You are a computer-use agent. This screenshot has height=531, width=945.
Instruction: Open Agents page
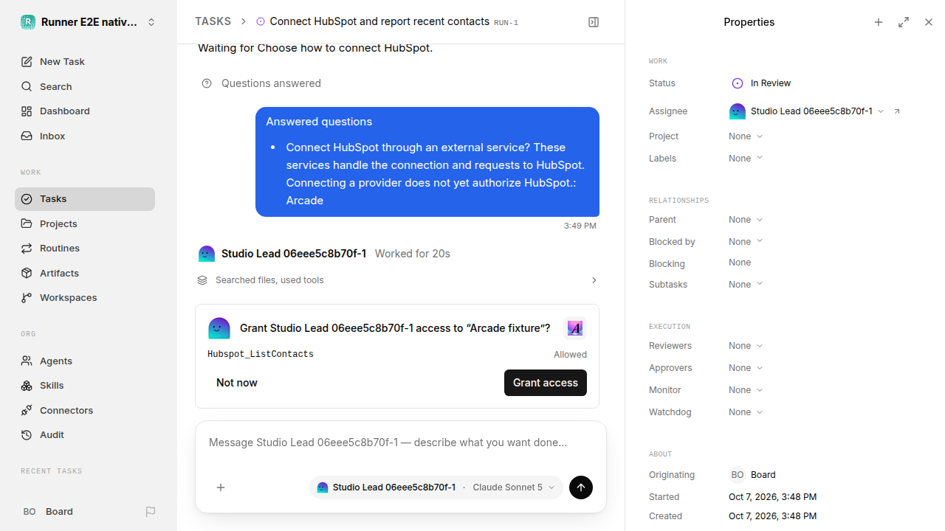pyautogui.click(x=85, y=361)
